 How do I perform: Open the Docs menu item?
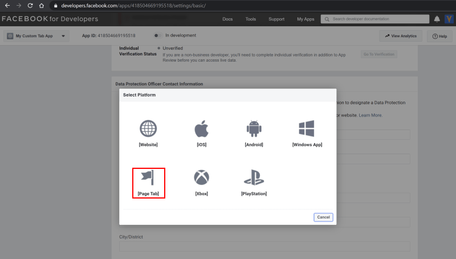point(227,19)
